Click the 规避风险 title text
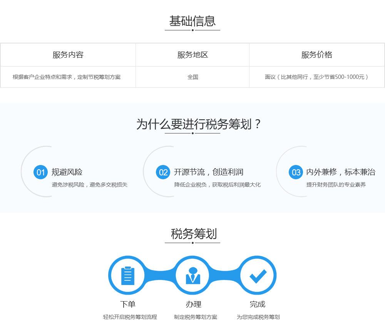Screen dimensions: 385x335 tap(67, 172)
